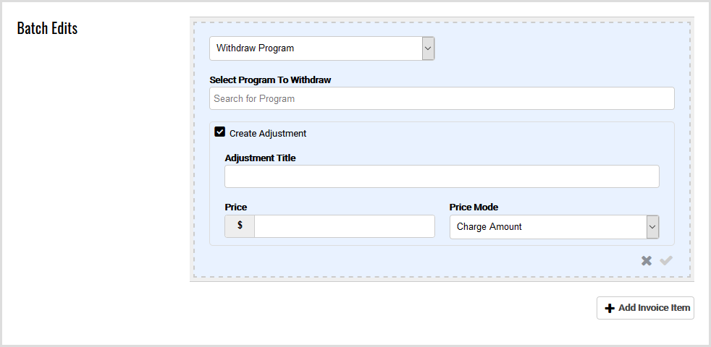Click the Price Mode label
Screen dimensions: 711x347
(474, 207)
